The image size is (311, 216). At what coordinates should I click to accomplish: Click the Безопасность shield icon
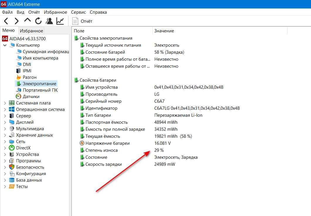point(12,167)
